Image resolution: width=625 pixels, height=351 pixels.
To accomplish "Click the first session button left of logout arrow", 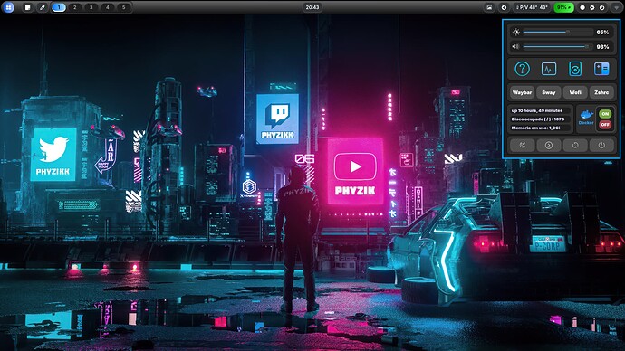I will pyautogui.click(x=522, y=146).
